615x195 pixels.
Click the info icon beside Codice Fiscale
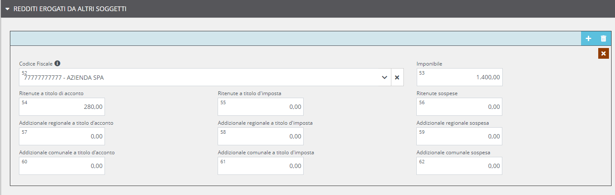[57, 63]
